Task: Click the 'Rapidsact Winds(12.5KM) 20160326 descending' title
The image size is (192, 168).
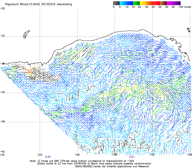Action: [39, 4]
